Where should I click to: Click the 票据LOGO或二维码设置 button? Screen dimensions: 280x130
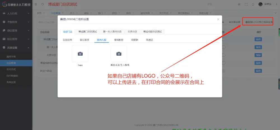259,22
